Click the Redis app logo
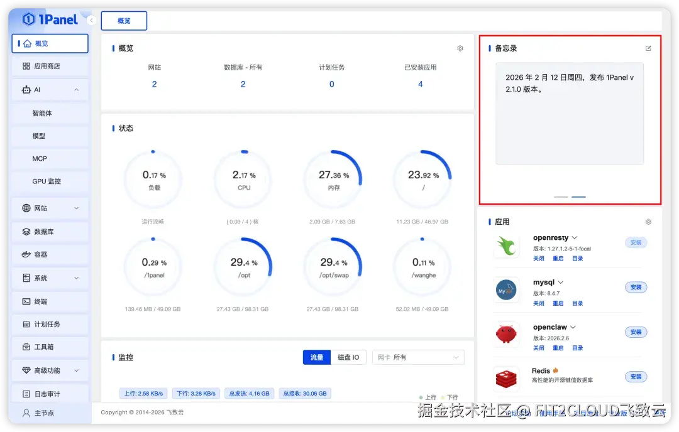Viewport: 679px width, 432px height. click(506, 379)
